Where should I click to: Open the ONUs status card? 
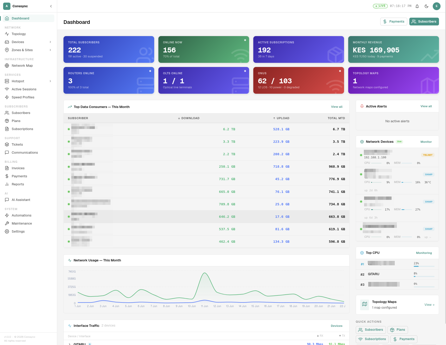[x=299, y=80]
